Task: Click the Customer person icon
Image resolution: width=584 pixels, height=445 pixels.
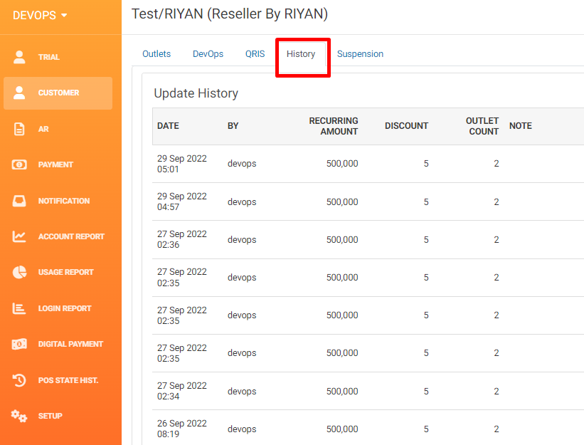Action: (19, 93)
